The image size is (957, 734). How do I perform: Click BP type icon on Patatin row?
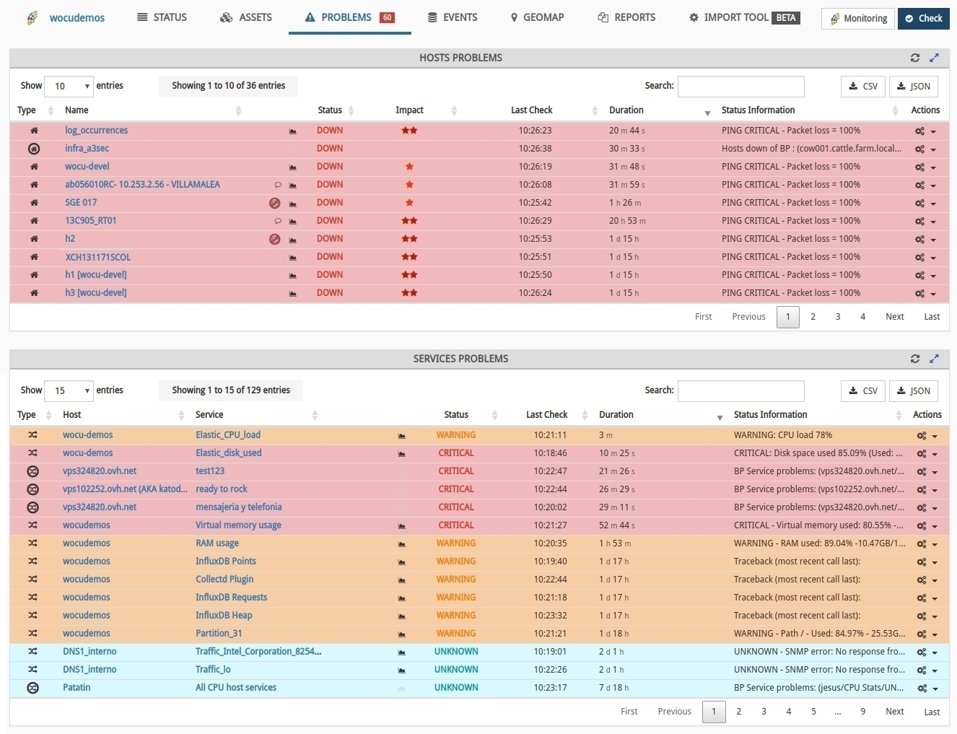coord(32,688)
